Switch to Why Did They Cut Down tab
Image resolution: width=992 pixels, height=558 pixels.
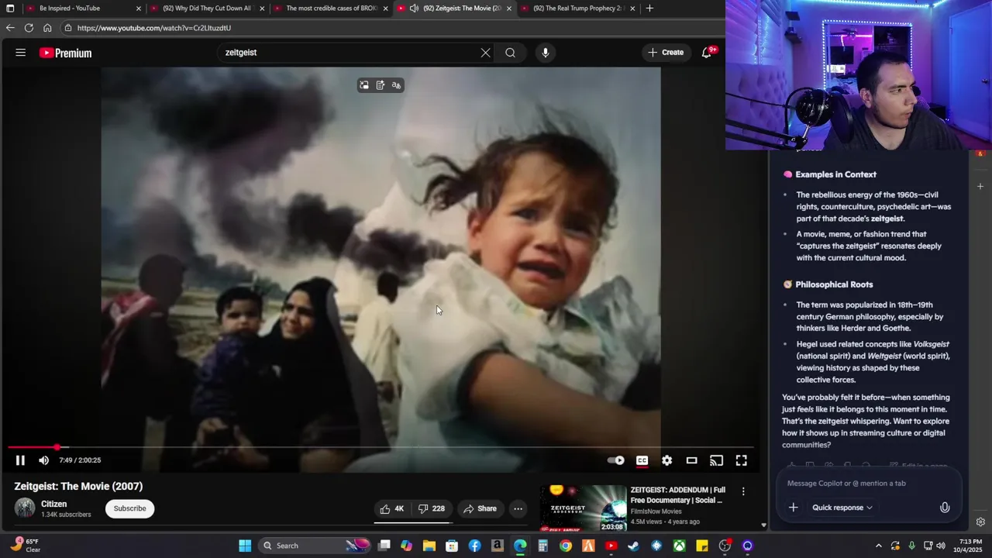click(207, 9)
